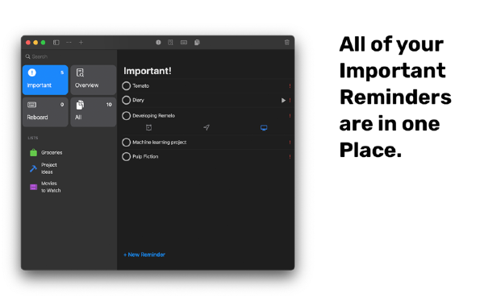Add a new list with plus icon
This screenshot has height=302, width=484.
pos(81,42)
